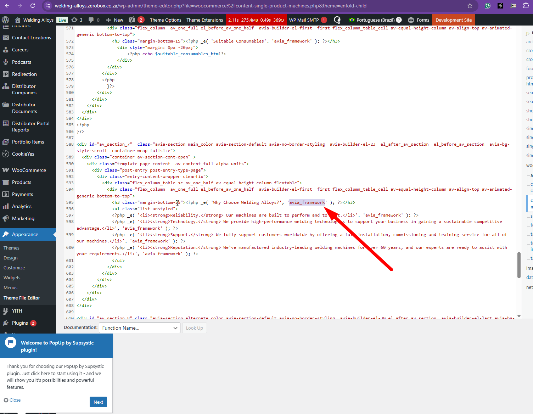Open the WooCommerce sidebar menu

pyautogui.click(x=29, y=170)
